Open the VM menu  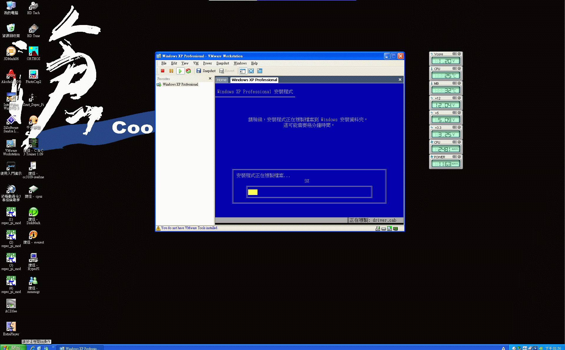pos(196,63)
